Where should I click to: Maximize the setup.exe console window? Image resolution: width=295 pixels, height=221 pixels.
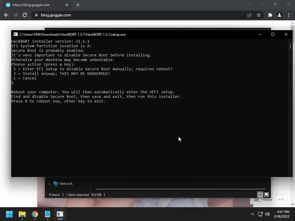273,34
